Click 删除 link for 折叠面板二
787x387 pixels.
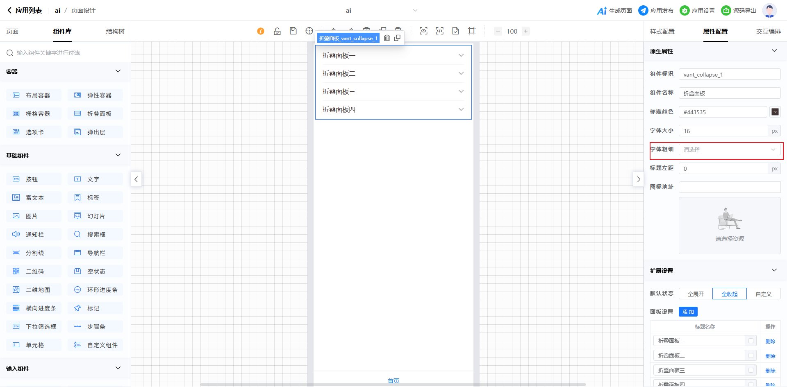click(770, 356)
